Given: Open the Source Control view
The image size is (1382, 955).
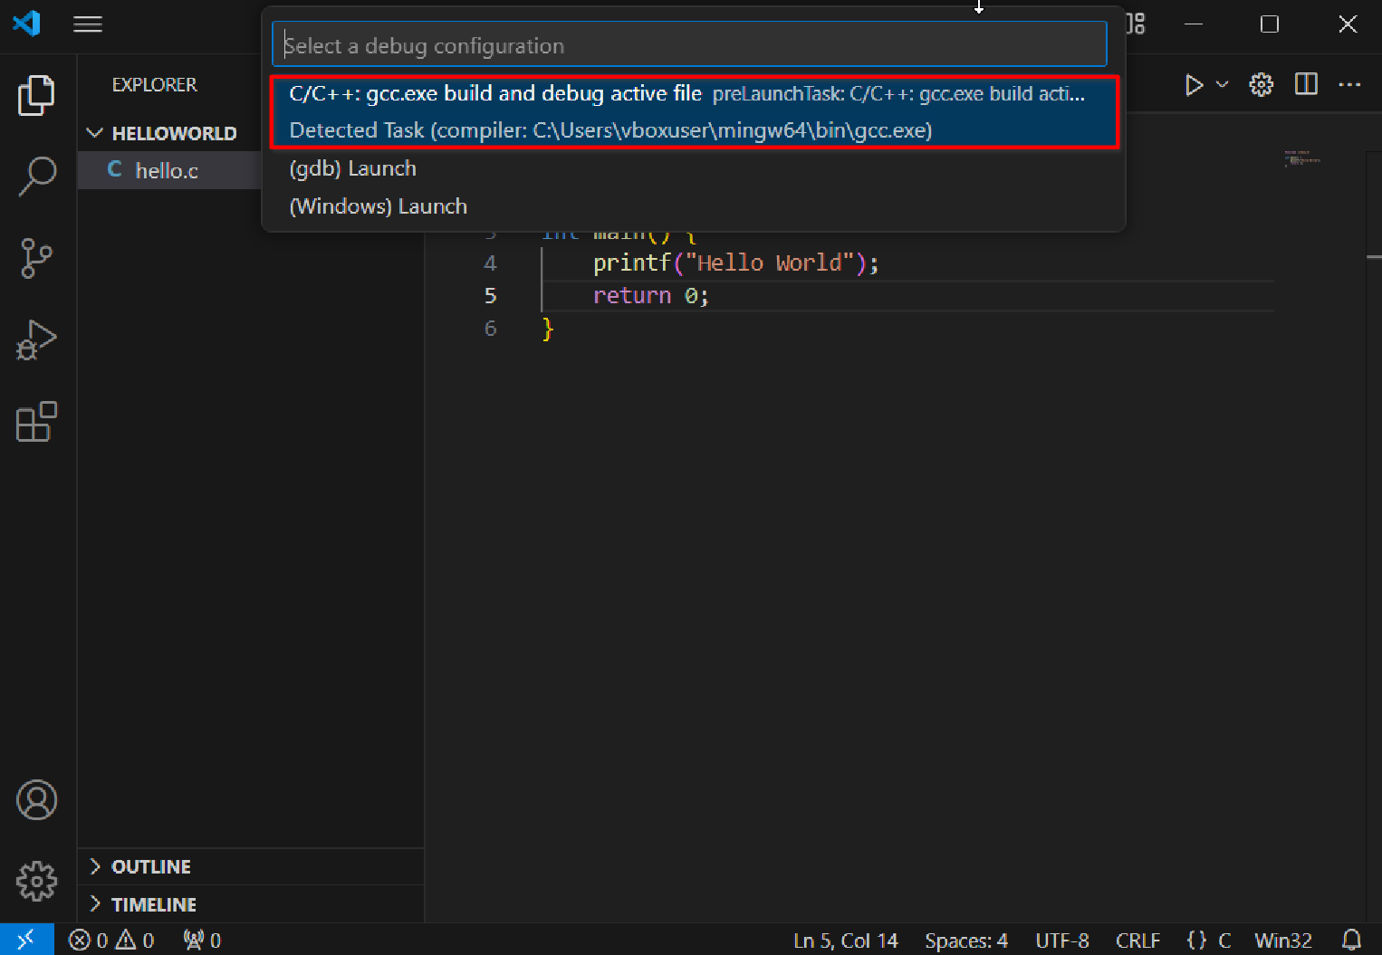Looking at the screenshot, I should [x=36, y=259].
